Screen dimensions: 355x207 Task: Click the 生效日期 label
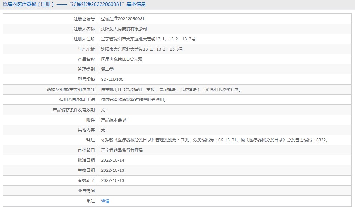click(x=86, y=170)
